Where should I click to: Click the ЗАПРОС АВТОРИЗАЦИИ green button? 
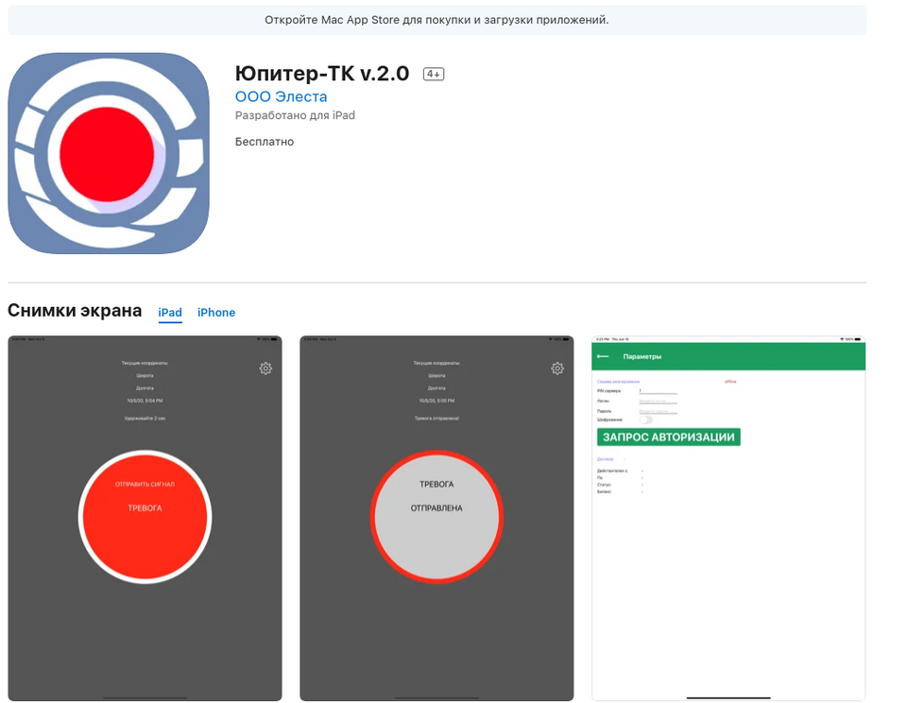pos(669,437)
